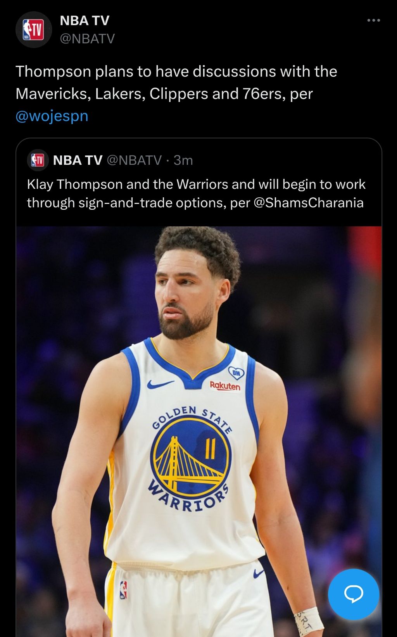397x637 pixels.
Task: Open small NBA TV avatar in quoted tweet
Action: (x=38, y=160)
